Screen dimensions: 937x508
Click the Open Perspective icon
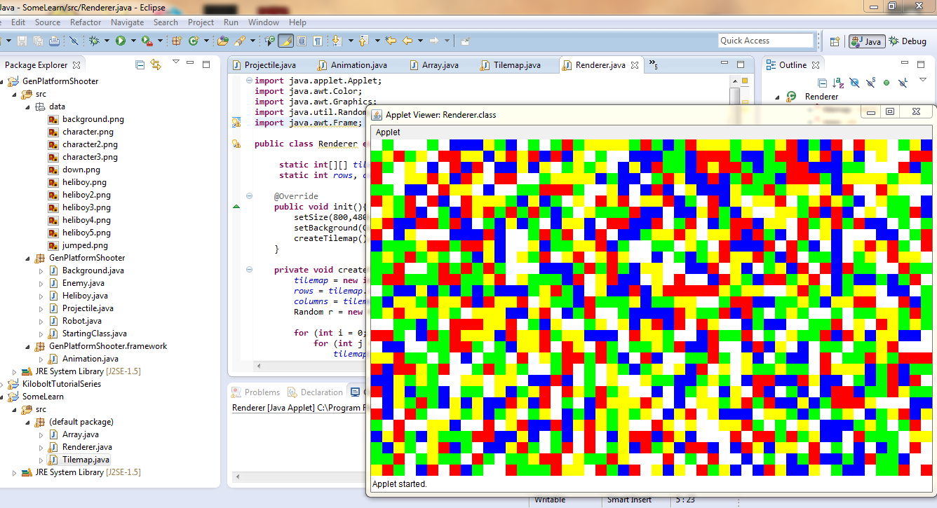835,41
